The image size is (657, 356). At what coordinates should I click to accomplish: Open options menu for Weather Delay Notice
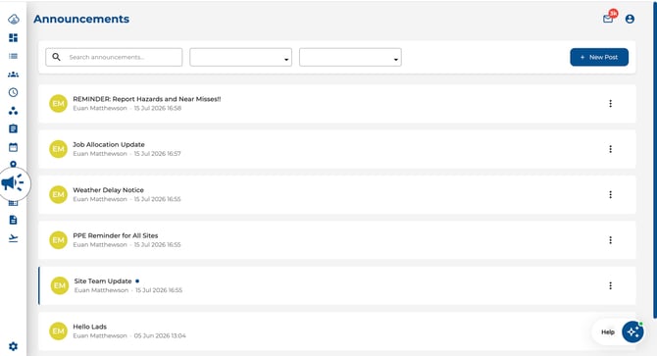tap(611, 194)
